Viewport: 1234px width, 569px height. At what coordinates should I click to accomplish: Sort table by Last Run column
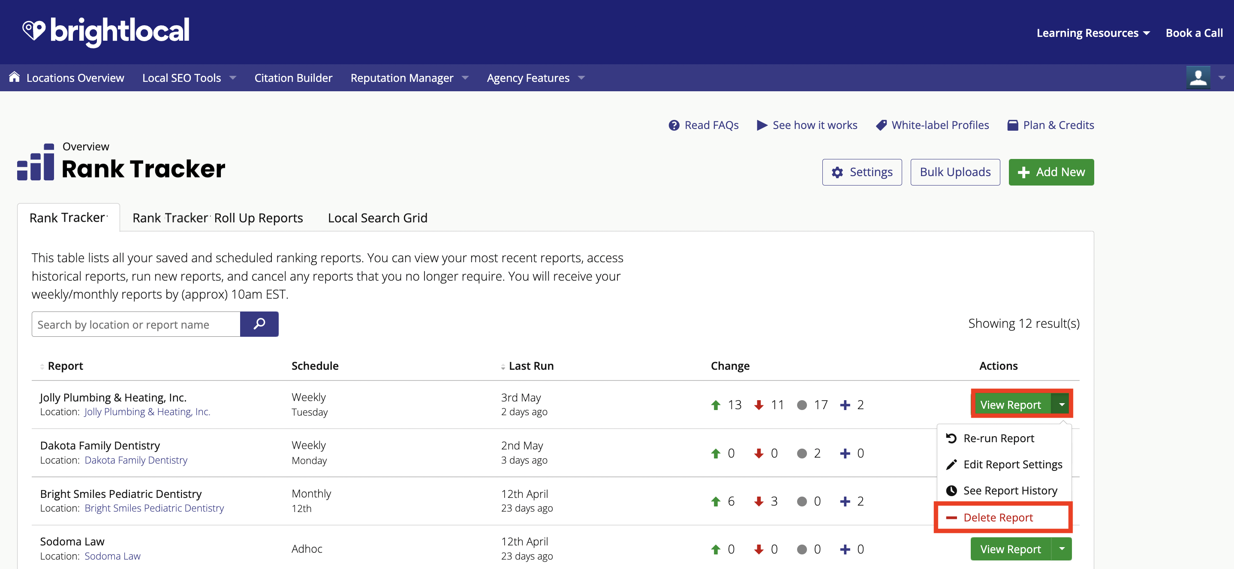(x=527, y=366)
